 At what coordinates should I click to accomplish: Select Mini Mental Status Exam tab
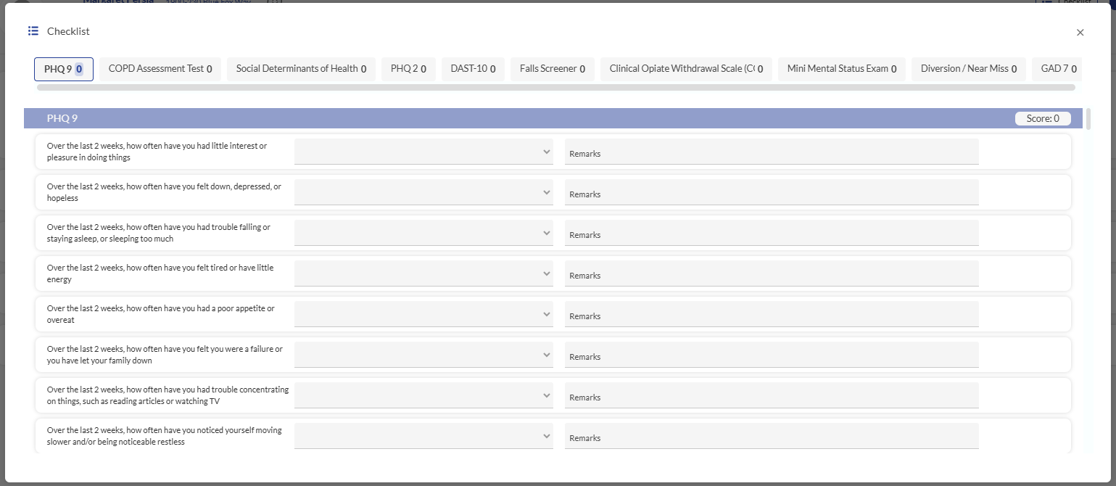841,69
